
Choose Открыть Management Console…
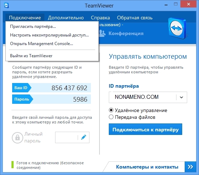(x=52, y=44)
